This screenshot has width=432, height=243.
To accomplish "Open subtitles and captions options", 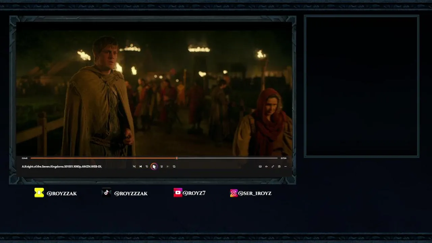I will [x=260, y=166].
